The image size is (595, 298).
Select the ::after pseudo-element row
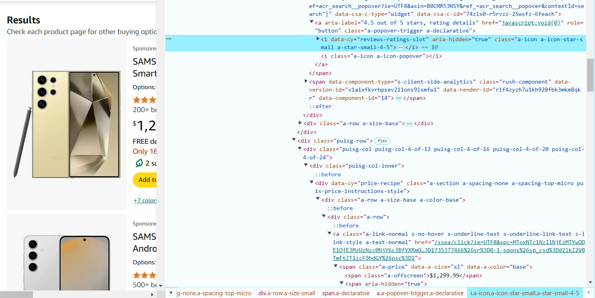coord(321,107)
